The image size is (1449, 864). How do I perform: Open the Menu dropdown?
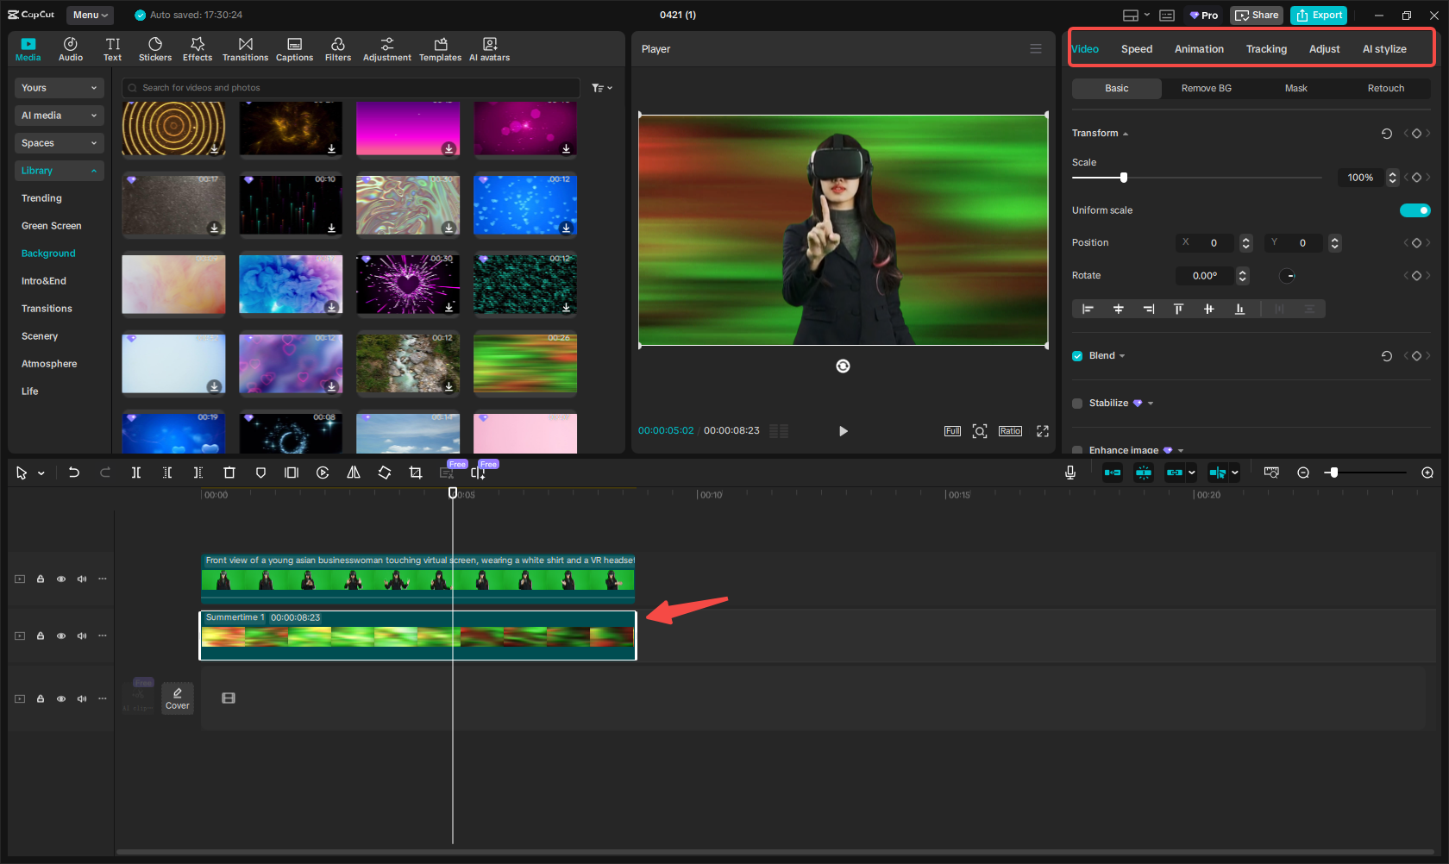click(90, 15)
